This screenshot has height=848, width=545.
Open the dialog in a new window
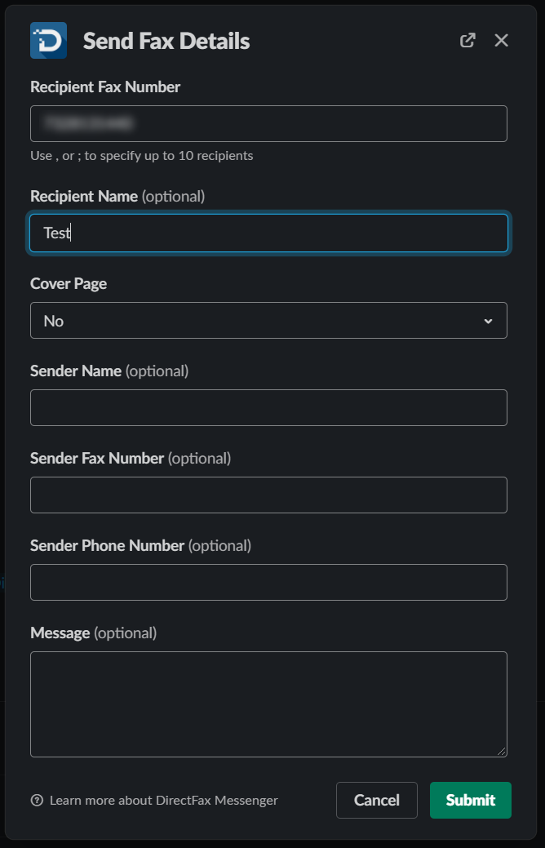[x=467, y=40]
